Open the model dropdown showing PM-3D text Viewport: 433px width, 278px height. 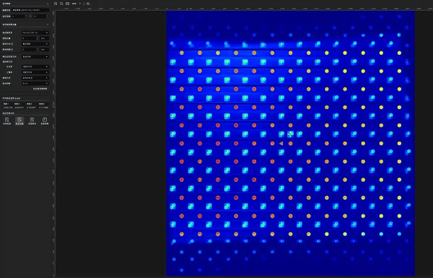tap(35, 33)
